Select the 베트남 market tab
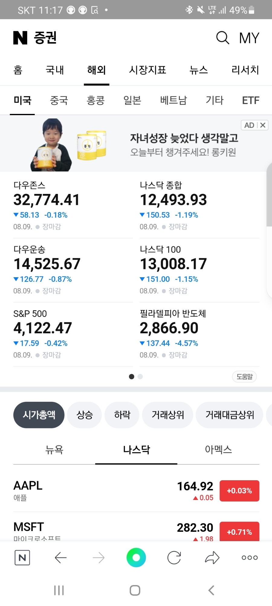The width and height of the screenshot is (272, 606). (x=173, y=100)
